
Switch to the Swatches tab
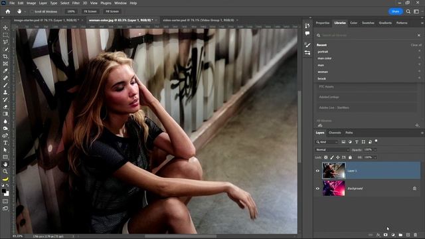point(368,23)
